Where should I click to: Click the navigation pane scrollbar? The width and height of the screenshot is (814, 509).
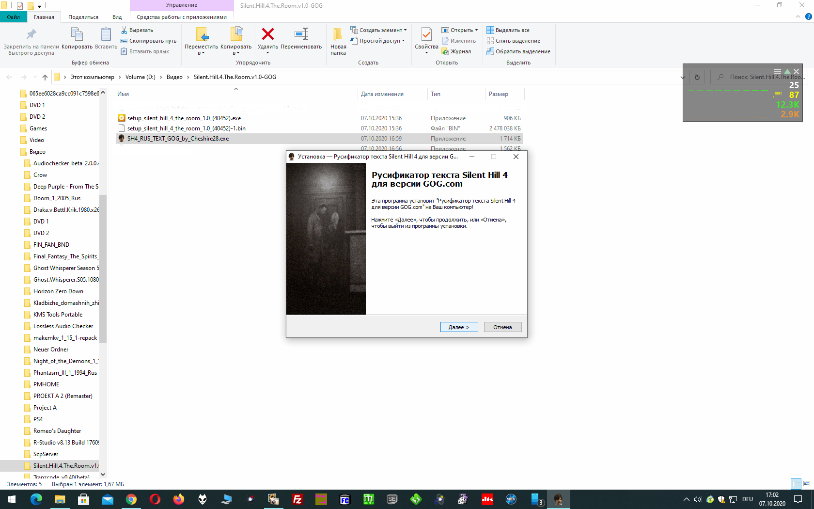pos(103,269)
